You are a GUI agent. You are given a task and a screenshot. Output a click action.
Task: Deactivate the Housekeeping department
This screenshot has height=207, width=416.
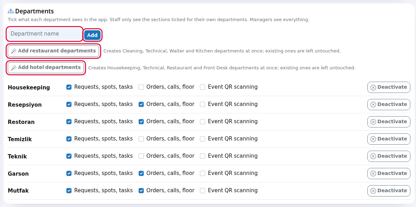389,87
